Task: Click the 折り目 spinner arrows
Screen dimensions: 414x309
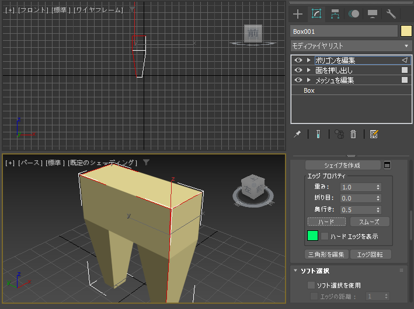Action: click(x=378, y=198)
